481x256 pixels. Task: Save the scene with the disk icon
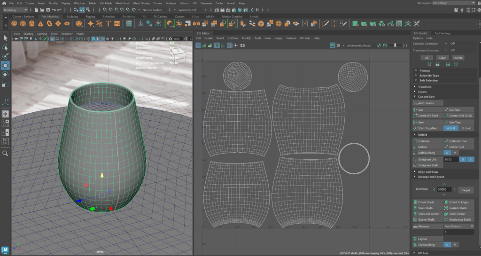point(48,10)
